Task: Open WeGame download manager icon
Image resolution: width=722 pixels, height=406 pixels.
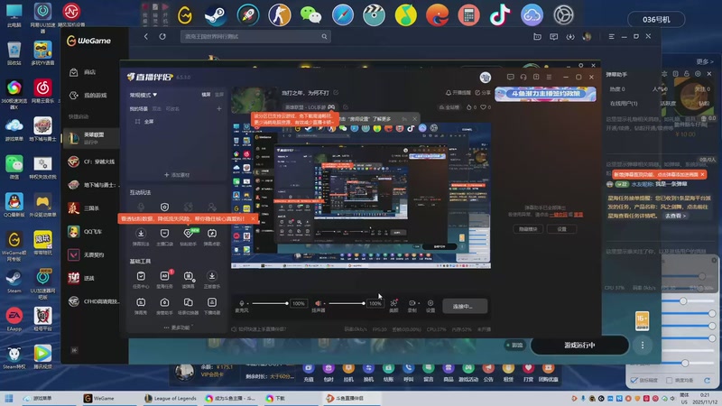Action: pos(570,36)
